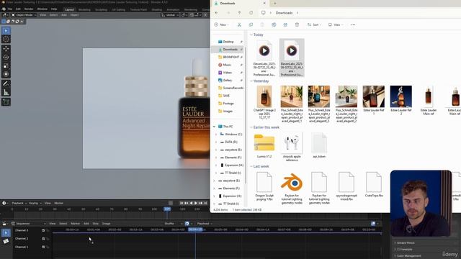Toggle lock on sequencer Channel 2
This screenshot has width=461, height=259.
click(48, 239)
